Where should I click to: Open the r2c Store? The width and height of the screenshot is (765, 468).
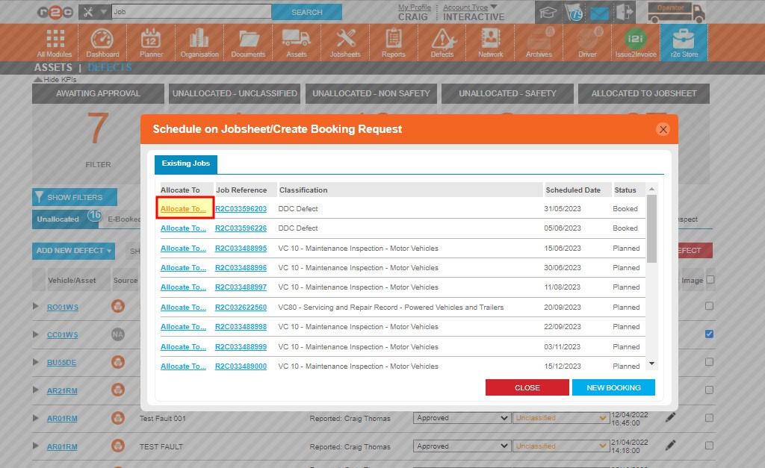pos(684,43)
